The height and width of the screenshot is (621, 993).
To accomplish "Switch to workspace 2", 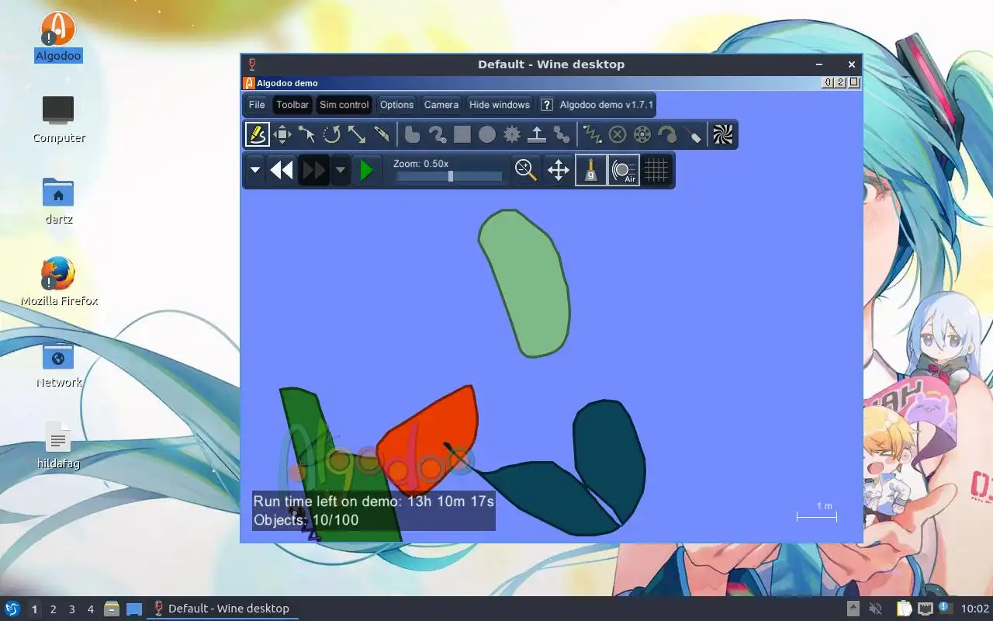I will (x=53, y=609).
